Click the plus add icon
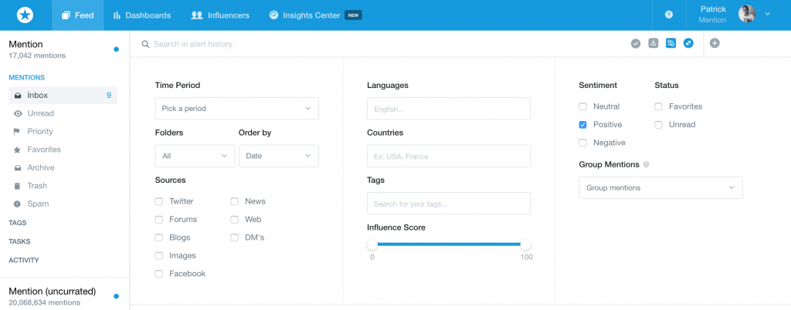791x310 pixels. [715, 43]
